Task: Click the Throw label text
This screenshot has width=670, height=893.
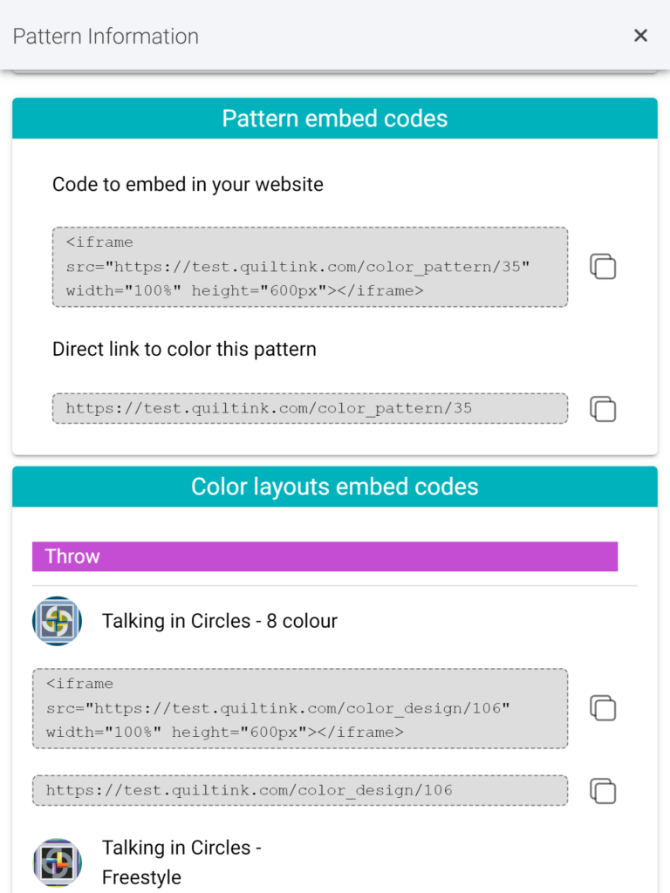Action: (72, 556)
